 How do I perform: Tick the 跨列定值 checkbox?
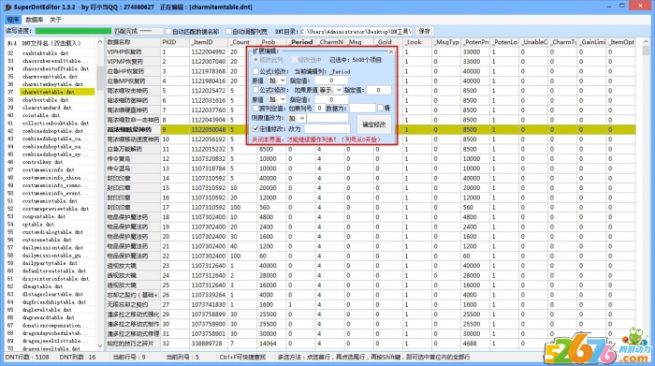(255, 109)
